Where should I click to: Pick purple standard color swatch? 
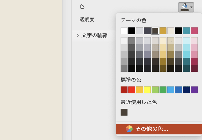(194, 90)
